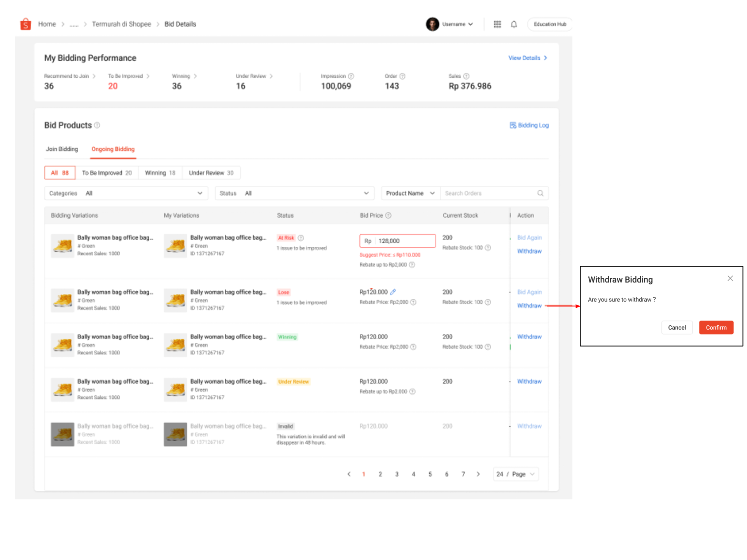
Task: Go to page 3 of bid products
Action: click(x=397, y=474)
